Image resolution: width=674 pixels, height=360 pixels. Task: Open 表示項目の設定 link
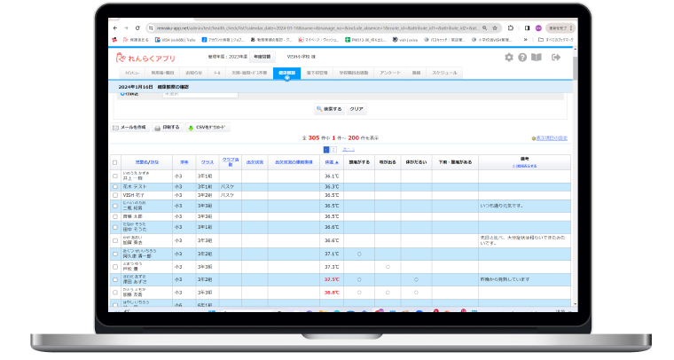tap(552, 138)
